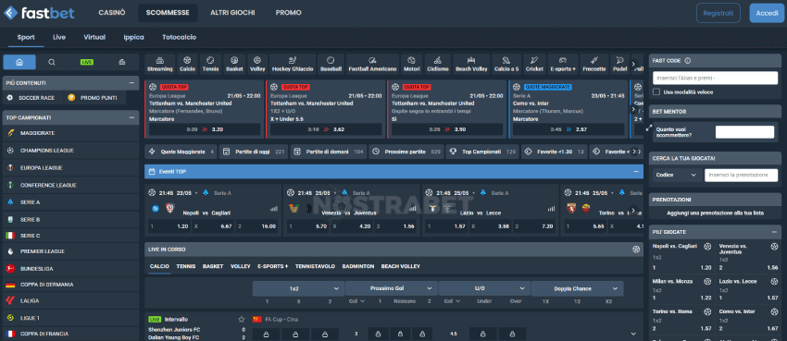Screen dimensions: 787x341
Task: Open Quote Maggiorate filter
Action: [181, 152]
